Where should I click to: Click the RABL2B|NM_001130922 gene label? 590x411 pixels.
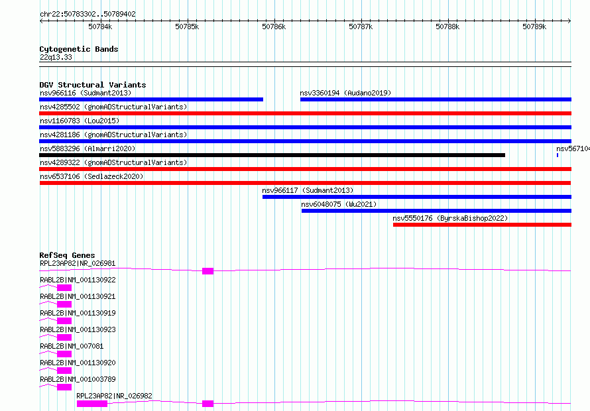(78, 280)
